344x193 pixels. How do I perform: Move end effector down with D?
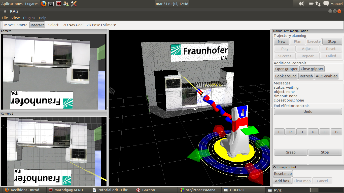[313, 132]
